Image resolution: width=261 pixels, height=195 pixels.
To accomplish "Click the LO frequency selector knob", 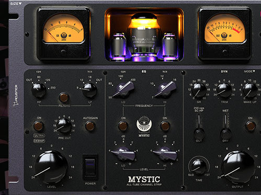I will point(124,89).
